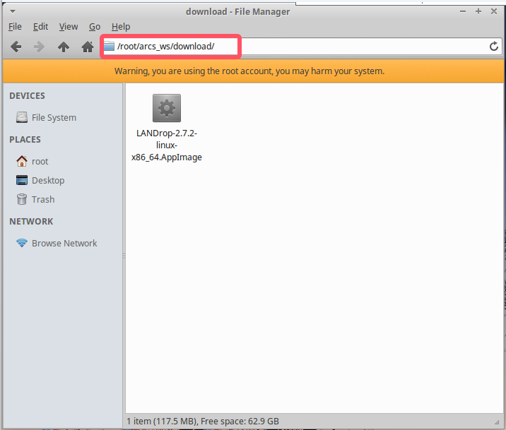
Task: Open the Go menu
Action: 95,26
